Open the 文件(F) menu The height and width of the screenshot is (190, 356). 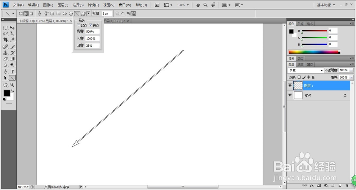pyautogui.click(x=18, y=5)
